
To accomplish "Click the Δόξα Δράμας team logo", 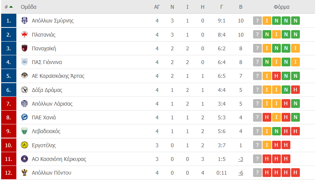I will point(25,90).
